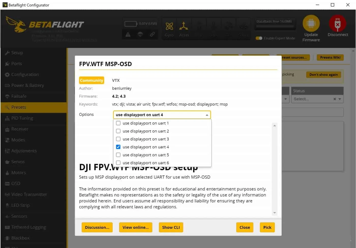The height and width of the screenshot is (248, 356).
Task: Select the Presets tab
Action: (x=34, y=107)
